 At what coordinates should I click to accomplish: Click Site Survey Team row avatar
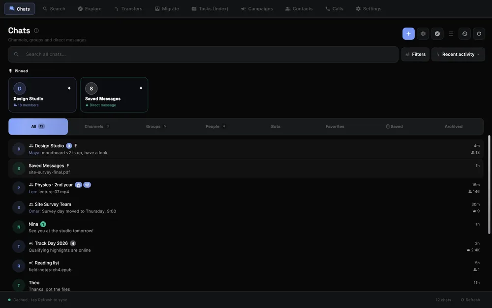click(19, 207)
